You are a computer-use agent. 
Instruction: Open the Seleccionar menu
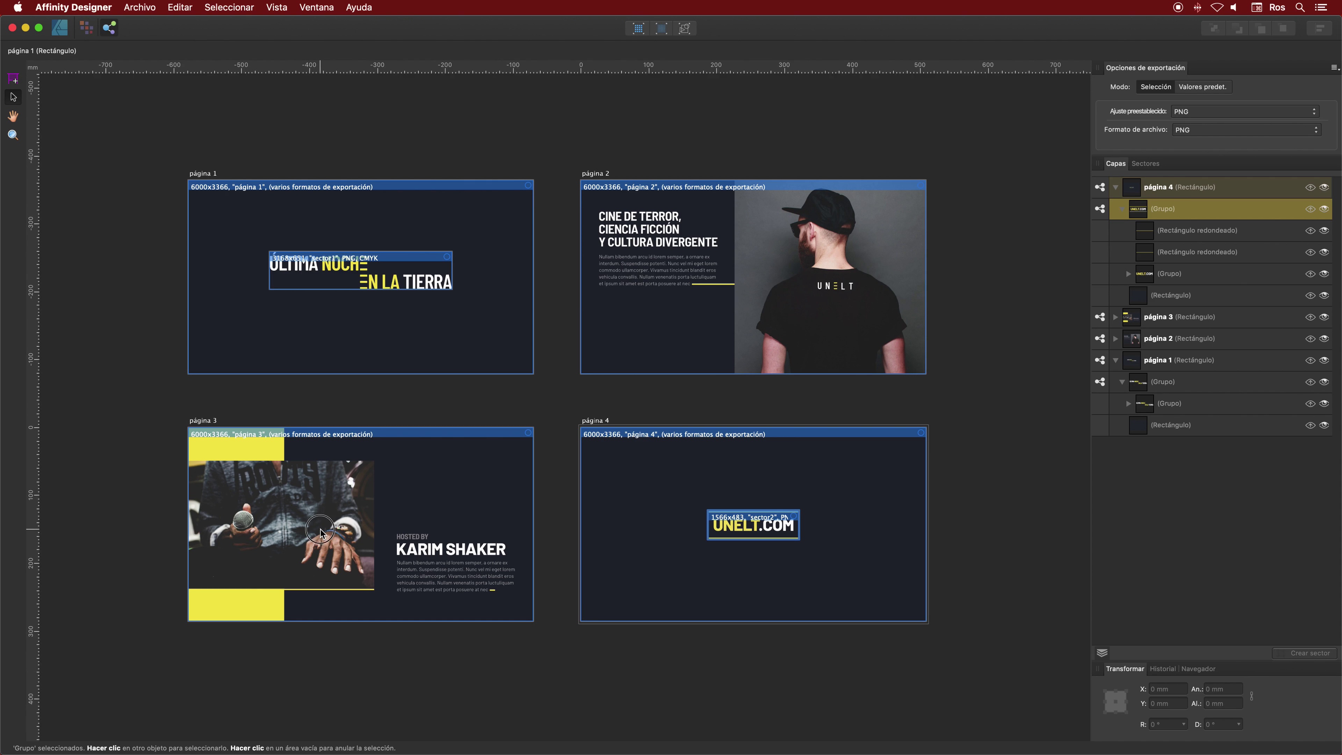tap(229, 7)
